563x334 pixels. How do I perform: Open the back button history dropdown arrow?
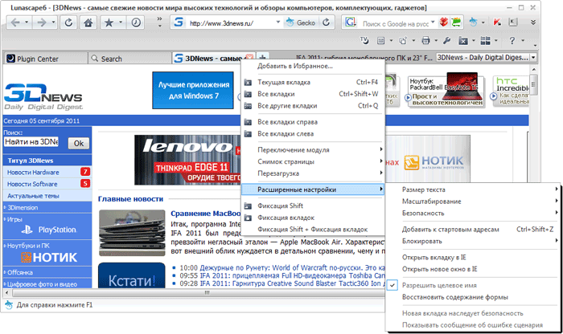click(27, 22)
